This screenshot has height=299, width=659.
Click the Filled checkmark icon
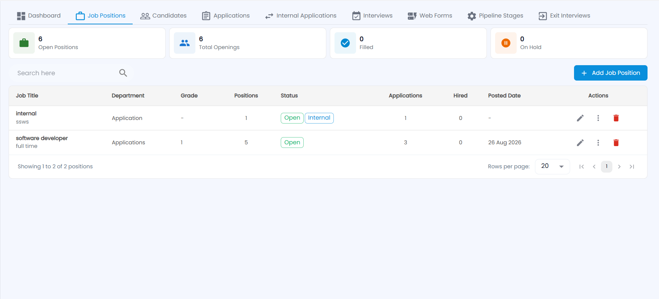[345, 43]
